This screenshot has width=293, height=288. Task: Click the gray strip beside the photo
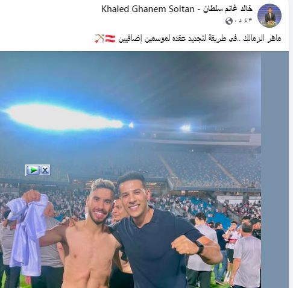tap(275, 170)
